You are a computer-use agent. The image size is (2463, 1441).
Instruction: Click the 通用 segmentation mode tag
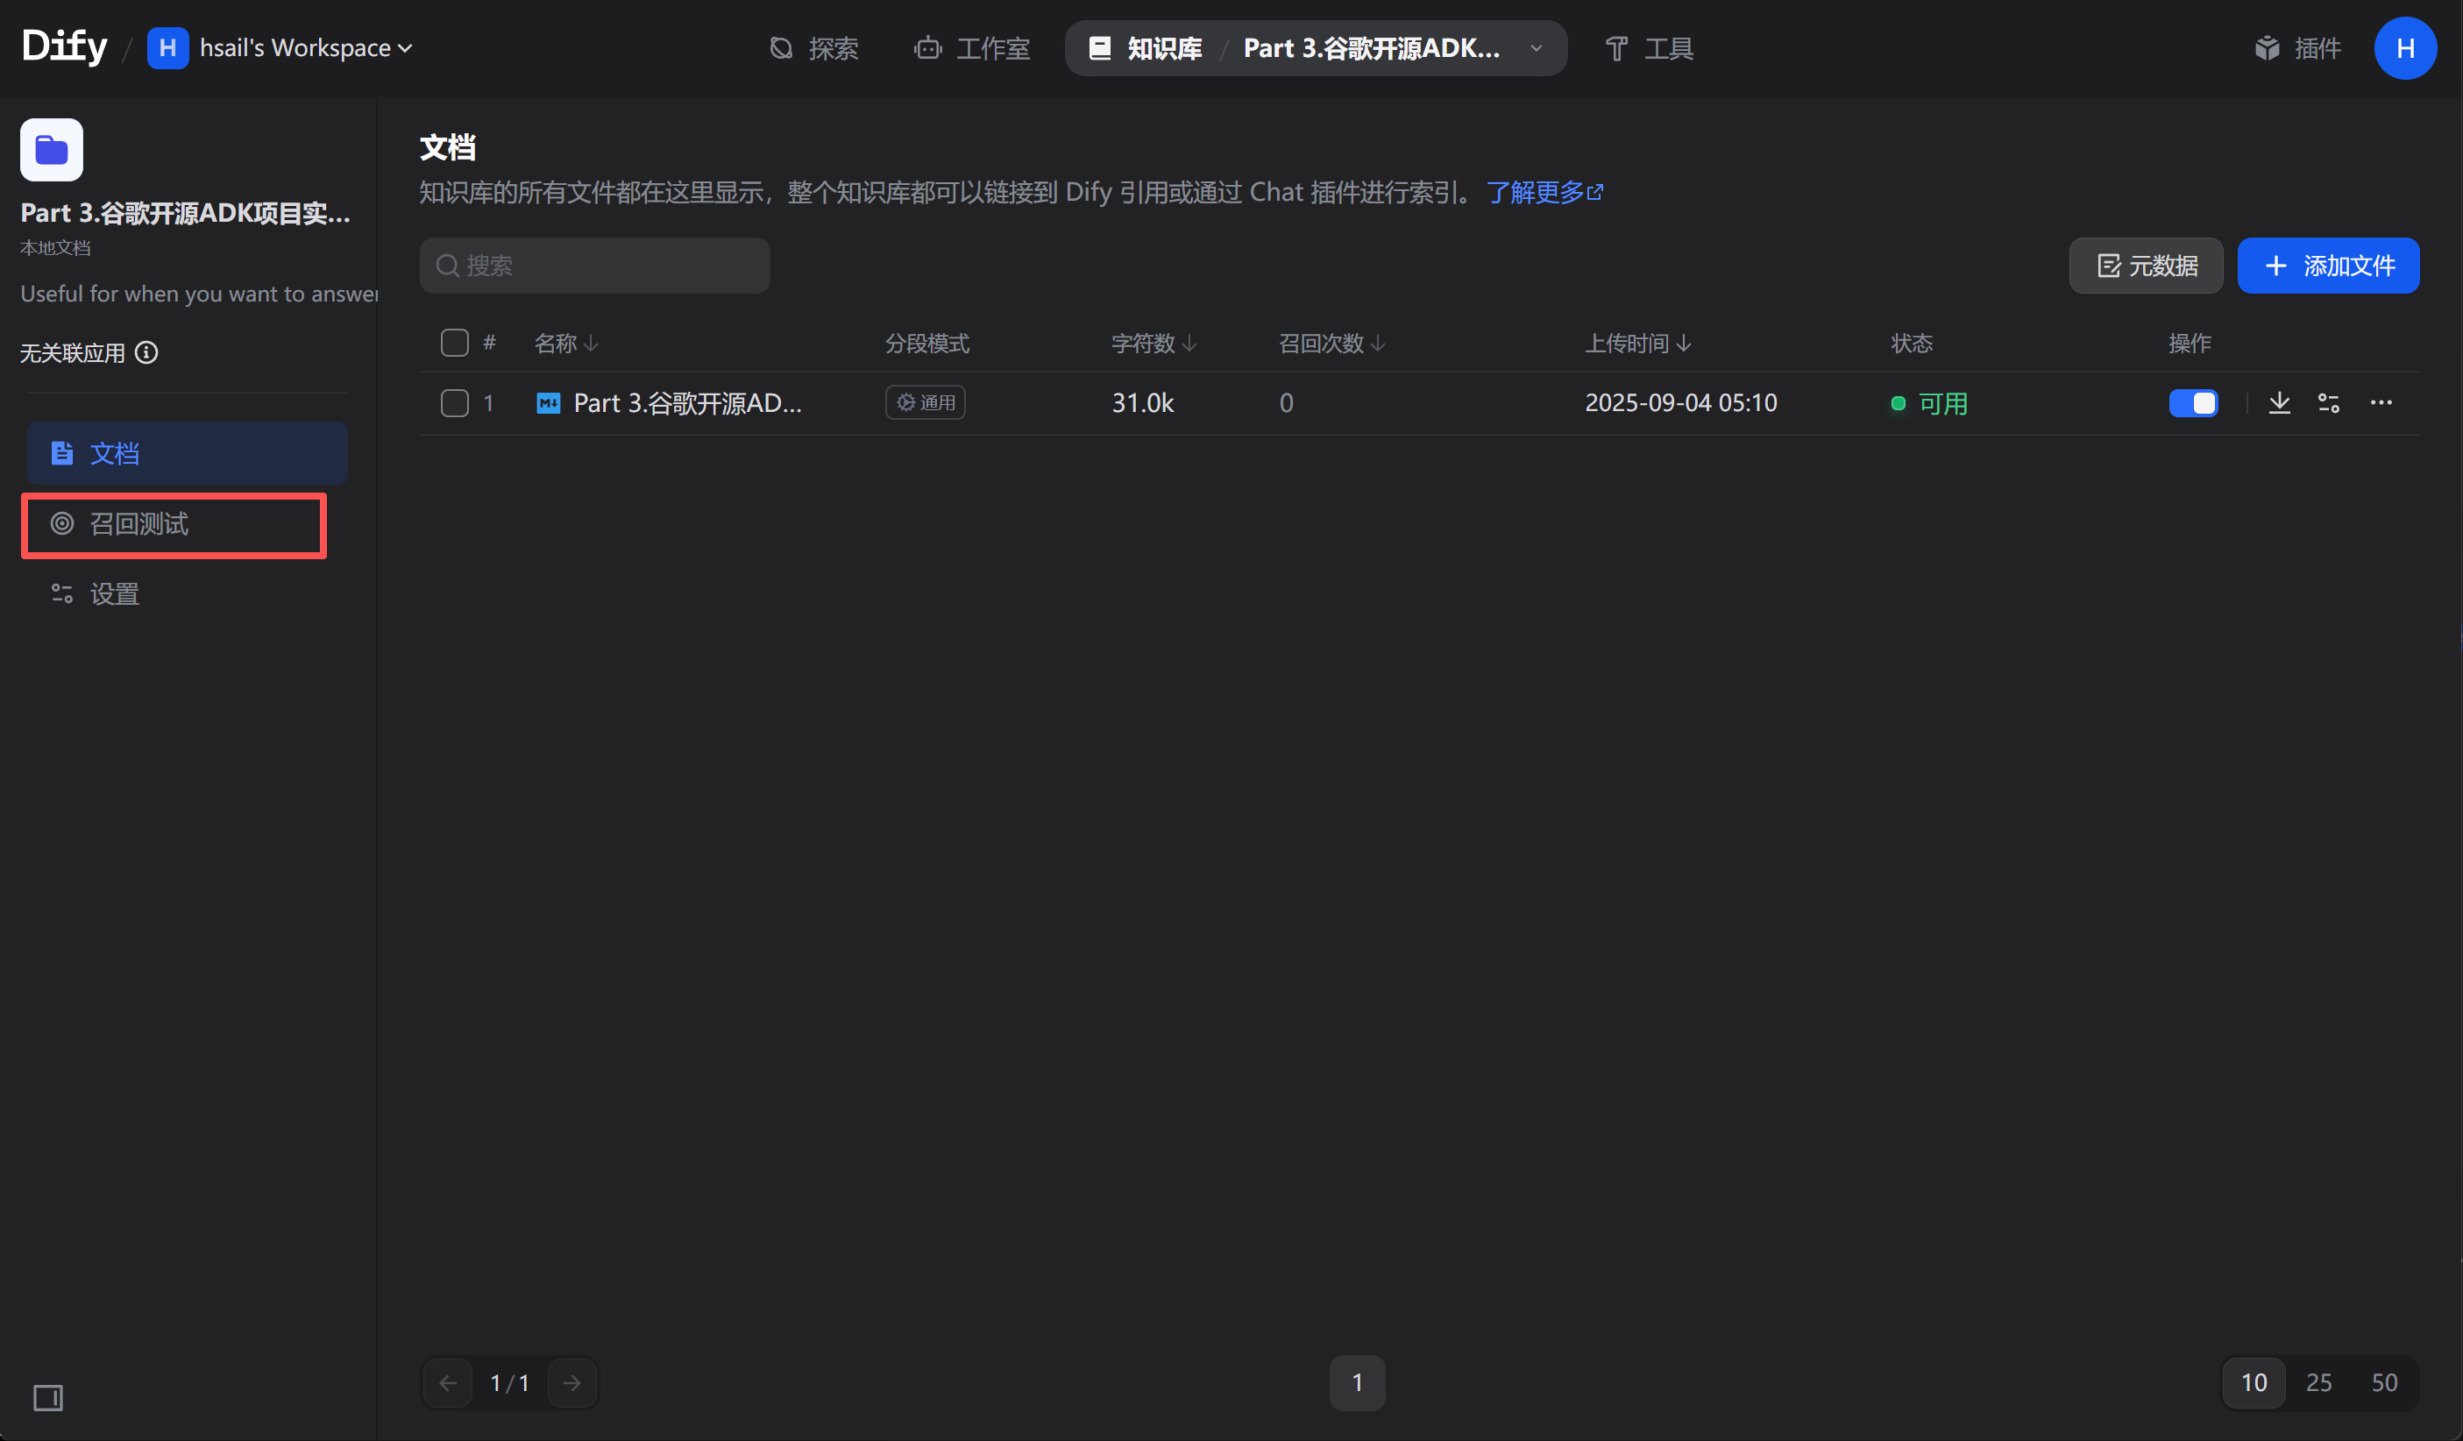pos(925,403)
